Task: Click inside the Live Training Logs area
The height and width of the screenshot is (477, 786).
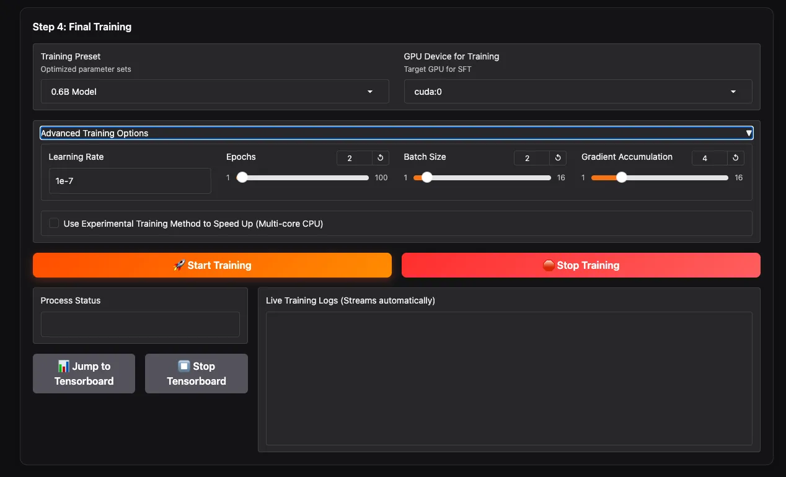Action: pyautogui.click(x=509, y=378)
